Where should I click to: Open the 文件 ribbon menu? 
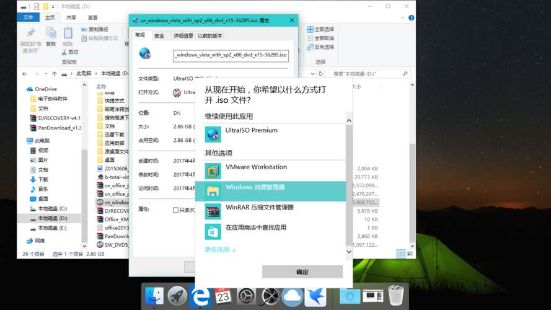pos(28,17)
